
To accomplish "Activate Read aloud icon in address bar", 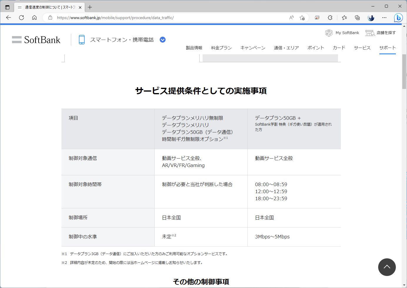I will point(291,18).
